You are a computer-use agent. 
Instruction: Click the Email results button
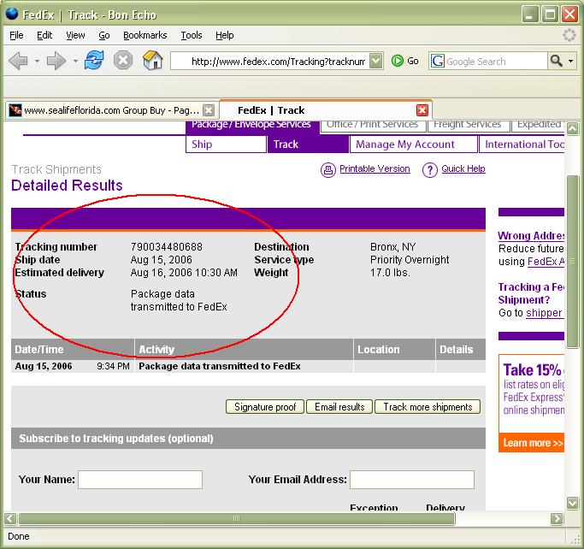tap(339, 407)
